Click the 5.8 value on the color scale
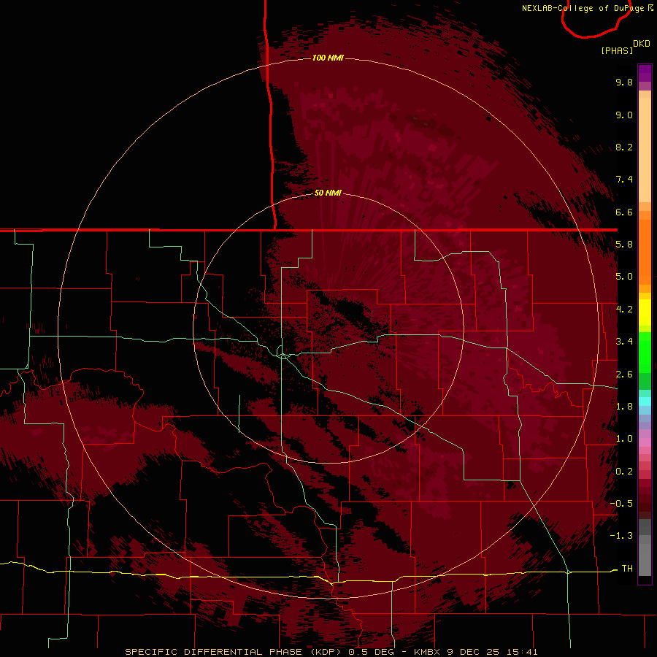 (624, 245)
